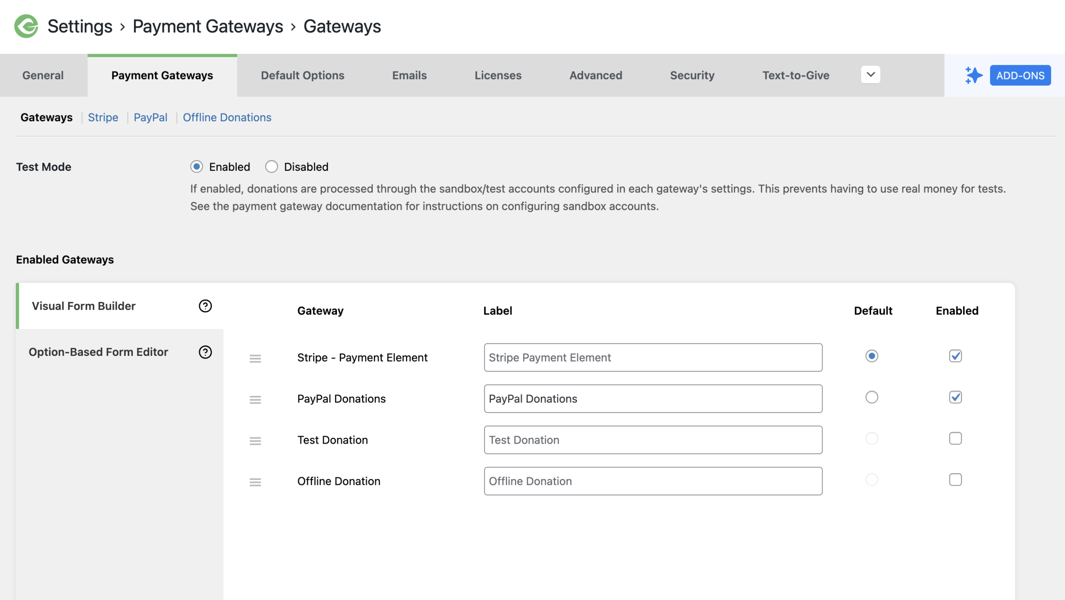Image resolution: width=1065 pixels, height=600 pixels.
Task: Uncheck Enabled for Stripe - Payment Element
Action: pyautogui.click(x=956, y=356)
